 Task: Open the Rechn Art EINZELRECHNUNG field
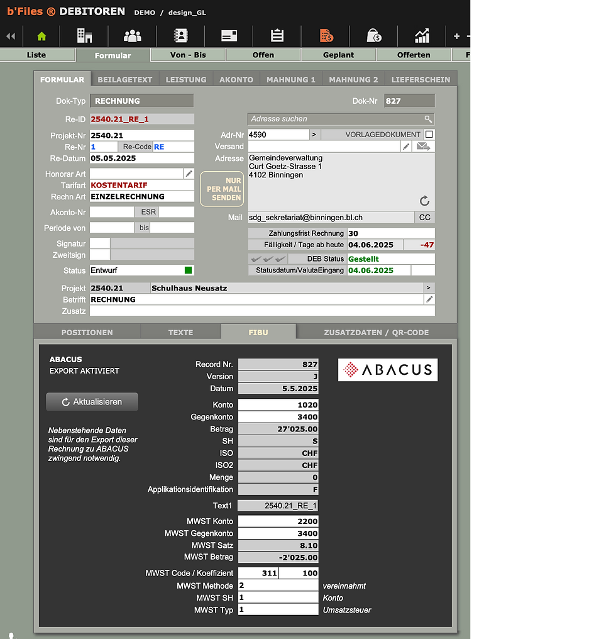coord(142,196)
